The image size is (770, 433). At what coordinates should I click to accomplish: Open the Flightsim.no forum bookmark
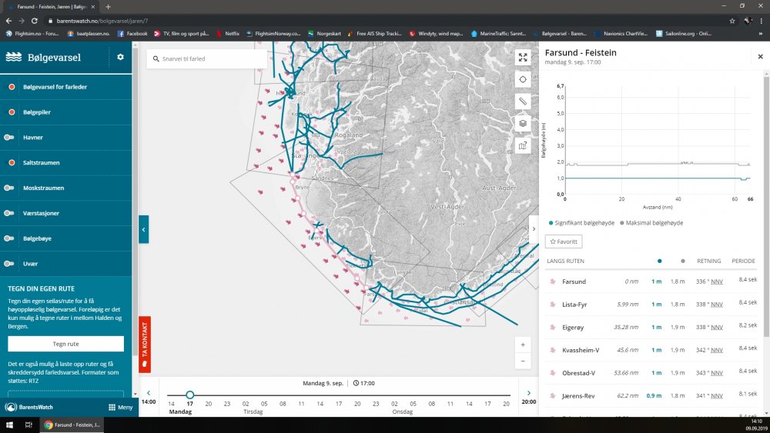(x=32, y=34)
